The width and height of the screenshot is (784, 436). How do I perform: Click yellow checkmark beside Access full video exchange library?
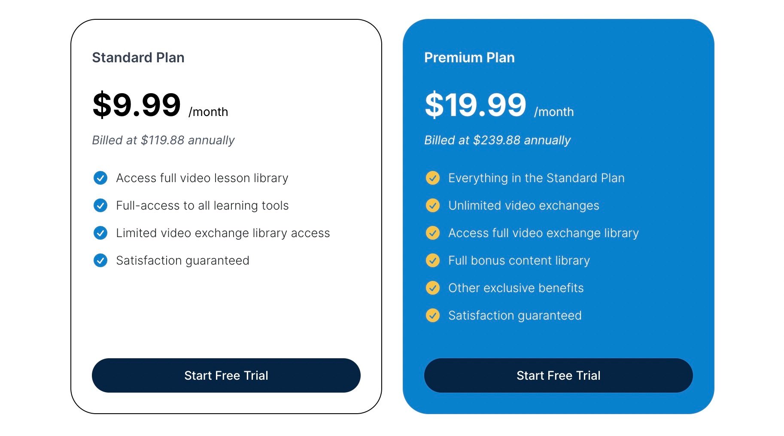(x=433, y=233)
